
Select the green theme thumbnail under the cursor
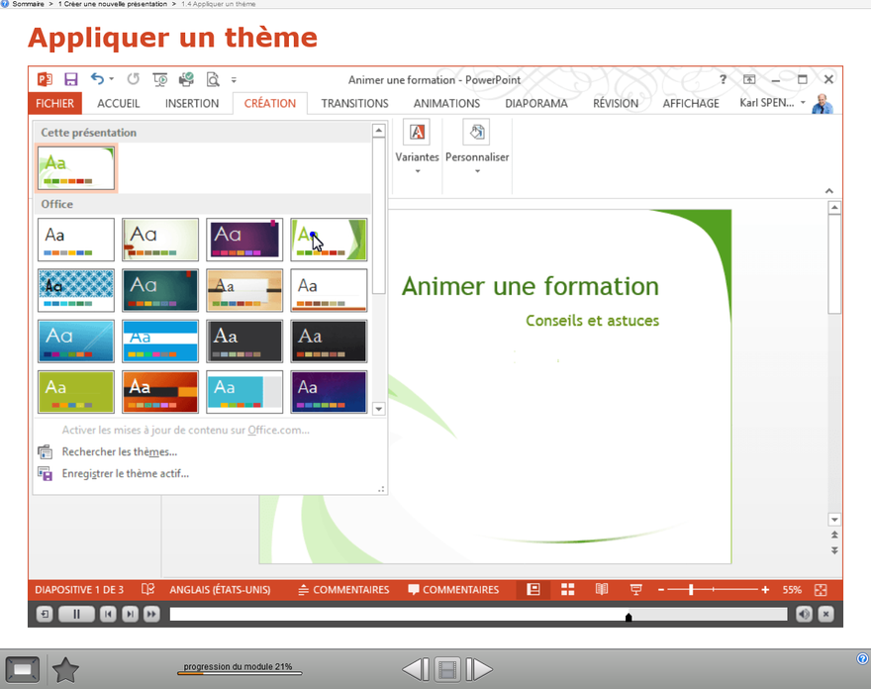pyautogui.click(x=329, y=240)
